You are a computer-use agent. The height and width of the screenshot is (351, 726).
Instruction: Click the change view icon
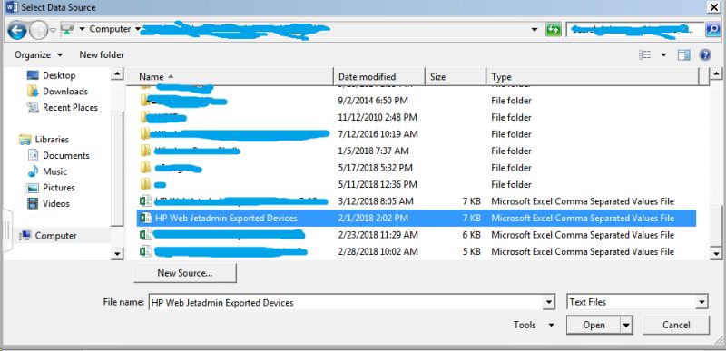pyautogui.click(x=644, y=55)
